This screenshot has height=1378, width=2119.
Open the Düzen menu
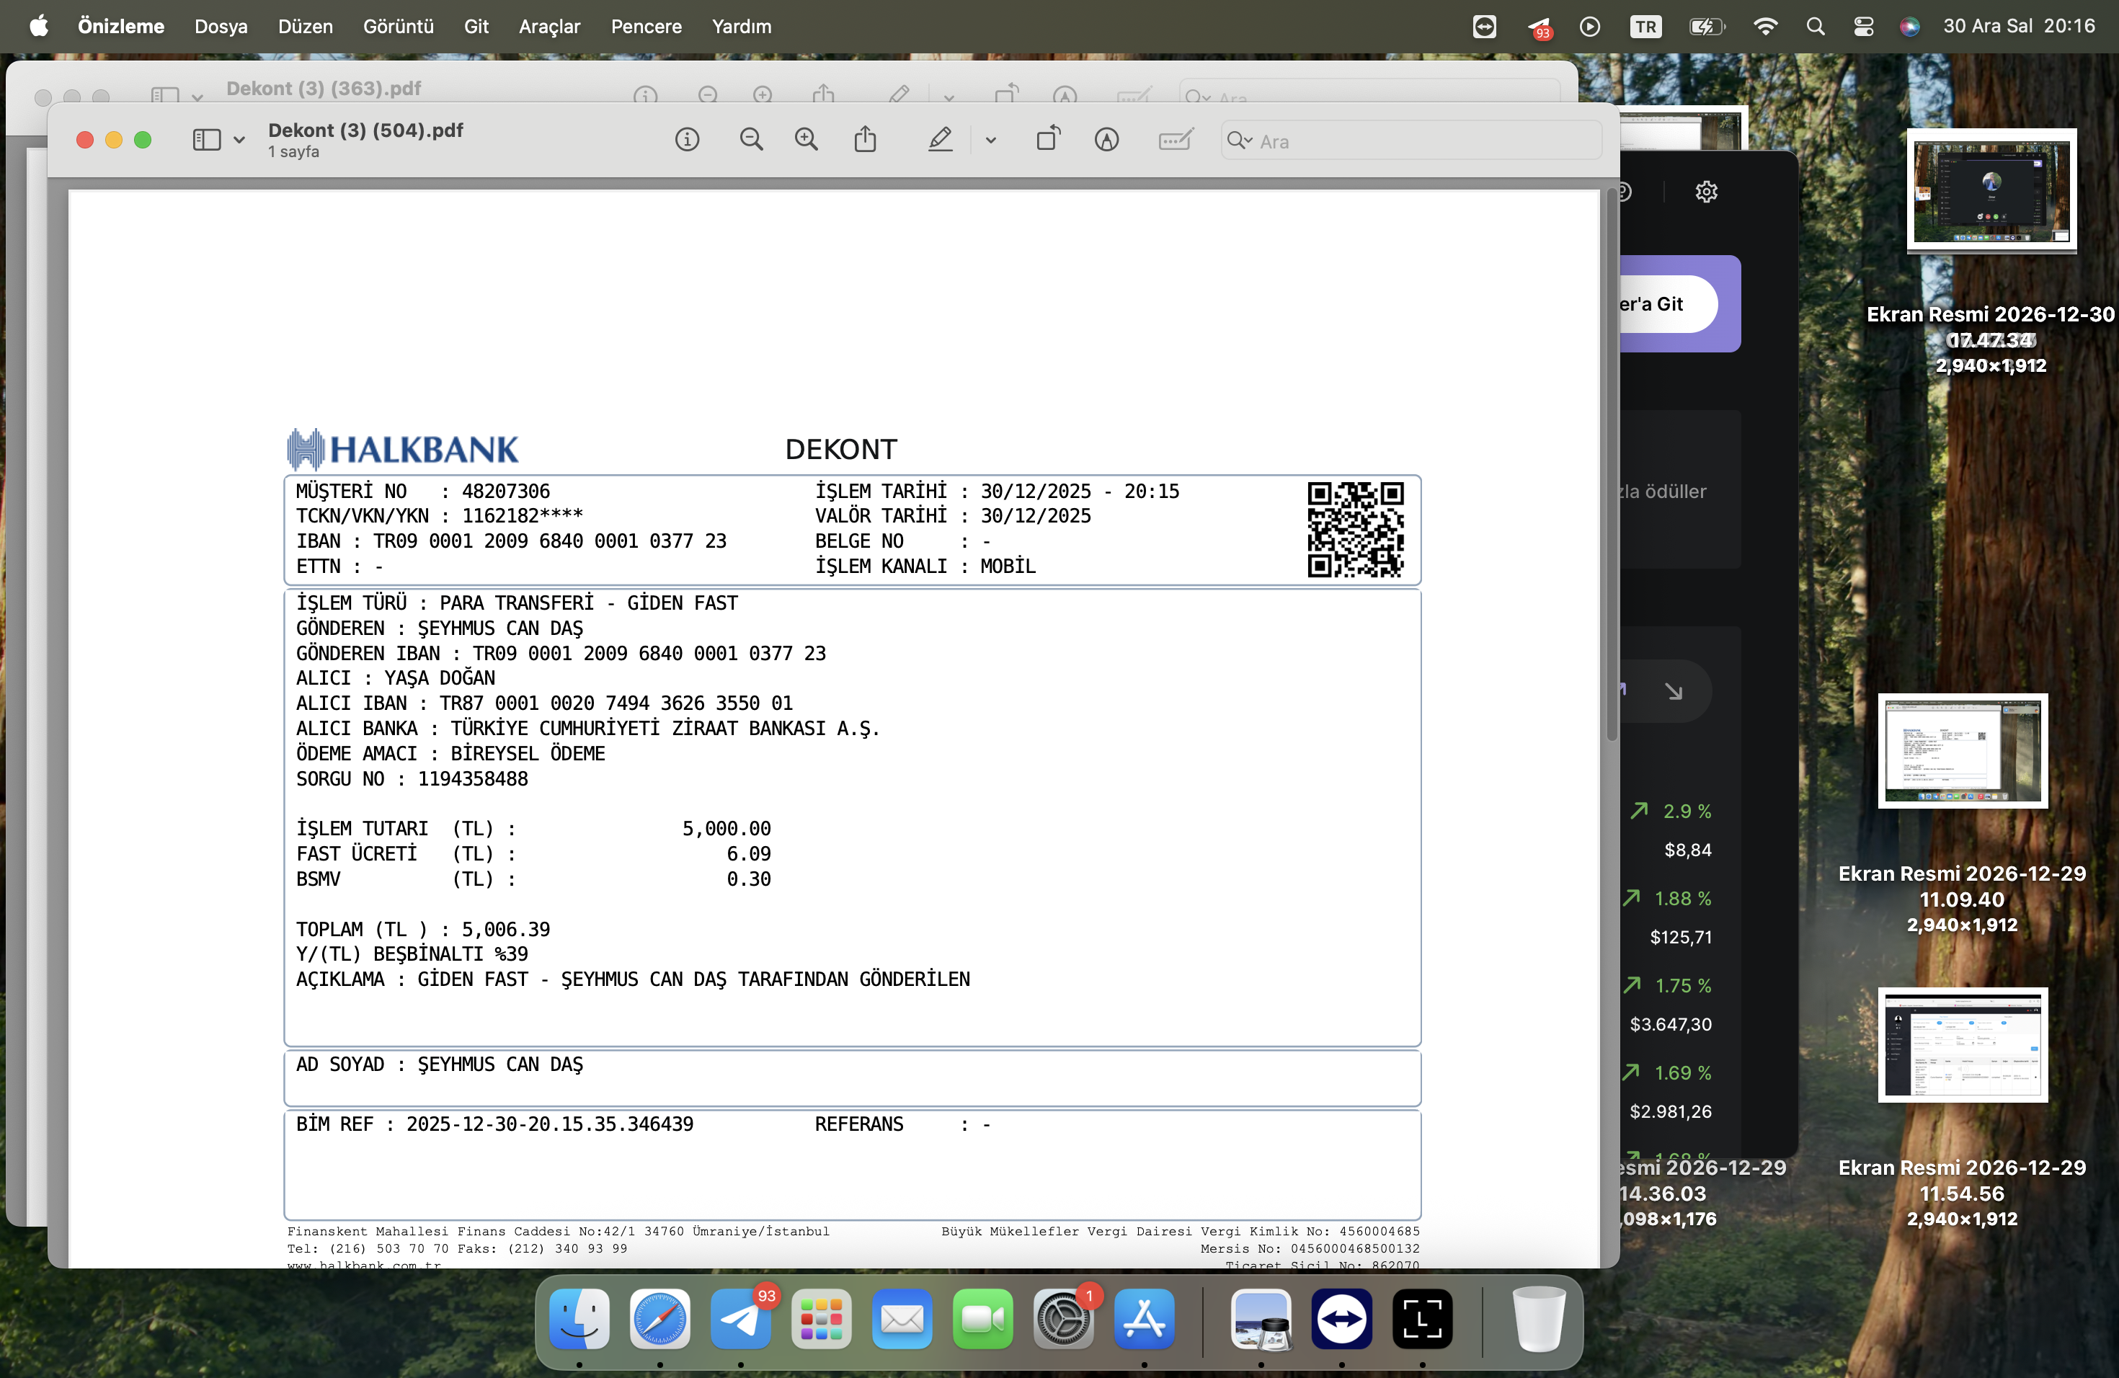(x=306, y=27)
